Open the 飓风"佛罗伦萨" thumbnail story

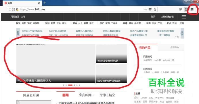(111, 73)
